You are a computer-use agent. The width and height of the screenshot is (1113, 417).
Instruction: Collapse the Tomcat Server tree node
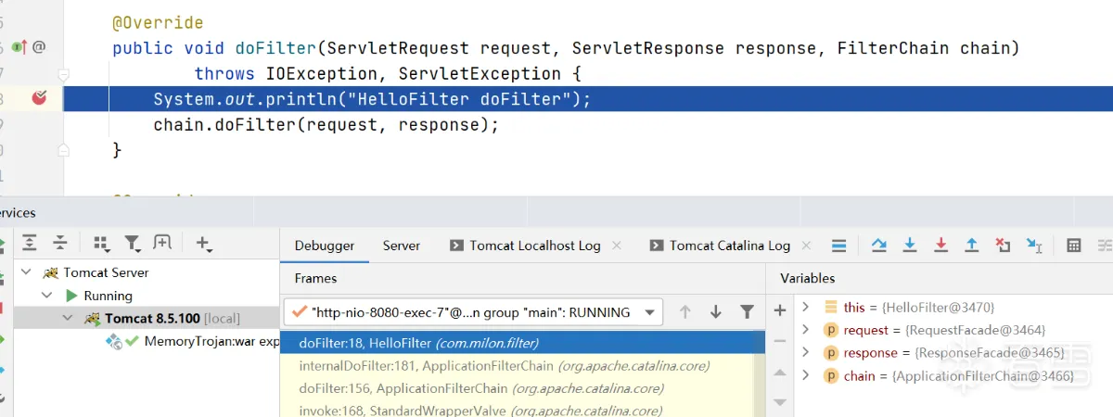[27, 272]
